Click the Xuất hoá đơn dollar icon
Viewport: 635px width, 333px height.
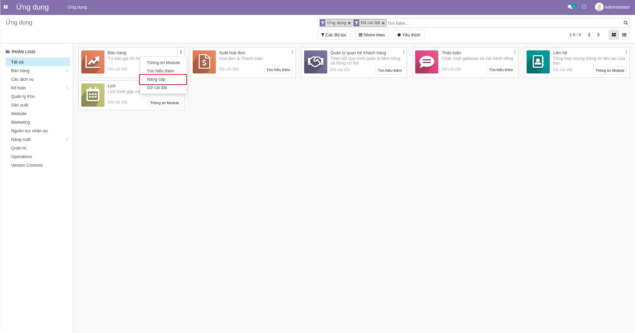204,62
